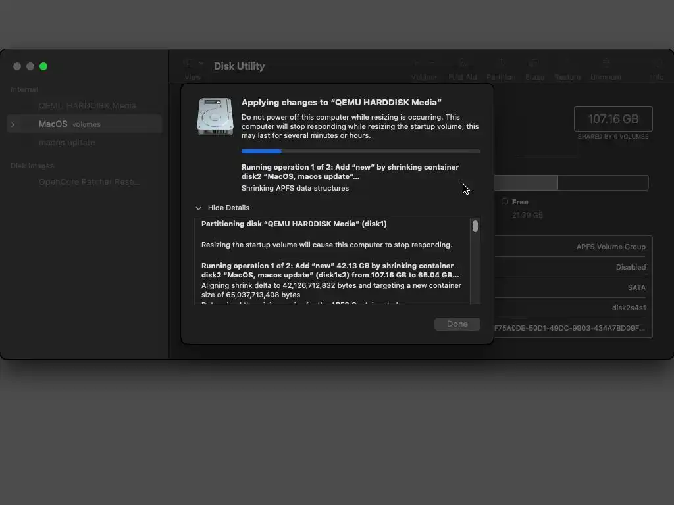674x505 pixels.
Task: Click 'Aligning shrink delta' log line
Action: tap(331, 290)
